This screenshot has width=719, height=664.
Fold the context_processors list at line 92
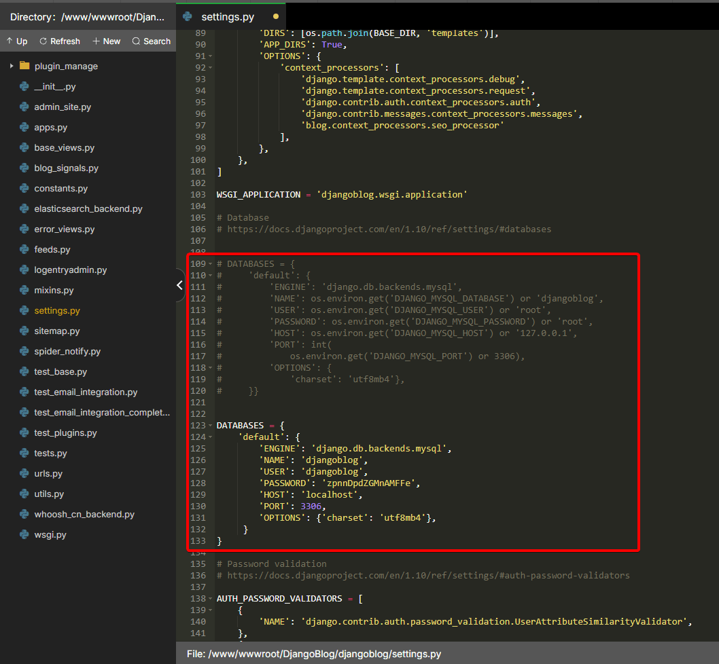tap(211, 68)
